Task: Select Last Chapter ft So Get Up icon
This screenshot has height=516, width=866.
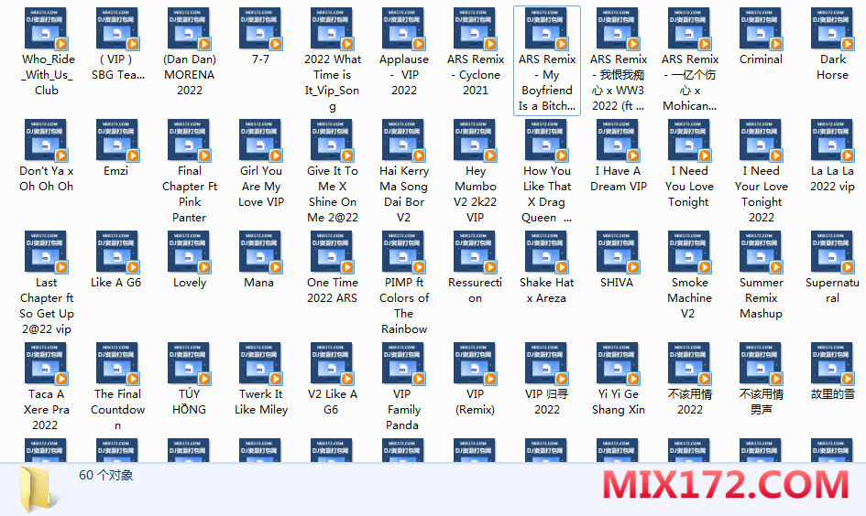Action: pos(46,252)
